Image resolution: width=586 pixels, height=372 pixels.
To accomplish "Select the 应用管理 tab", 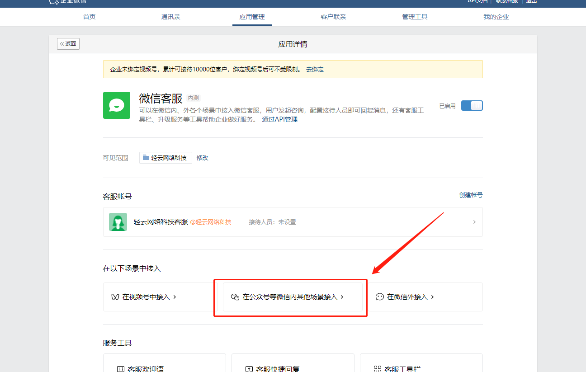I will click(x=252, y=17).
